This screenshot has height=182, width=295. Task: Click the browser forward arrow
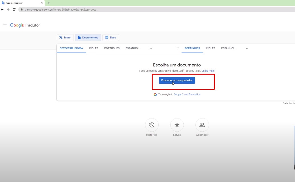[x=8, y=9]
